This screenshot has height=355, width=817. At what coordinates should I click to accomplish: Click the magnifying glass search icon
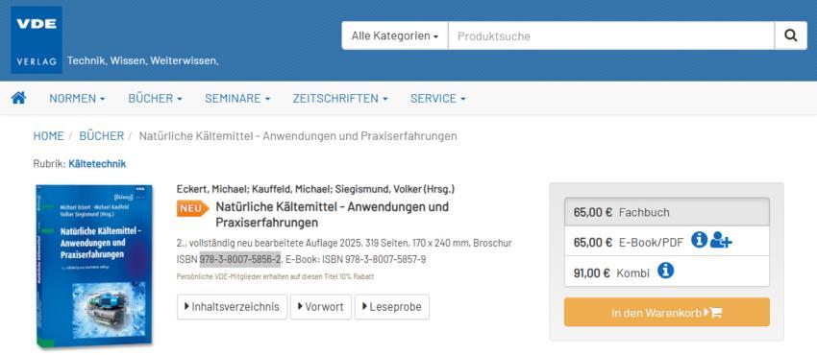coord(790,35)
